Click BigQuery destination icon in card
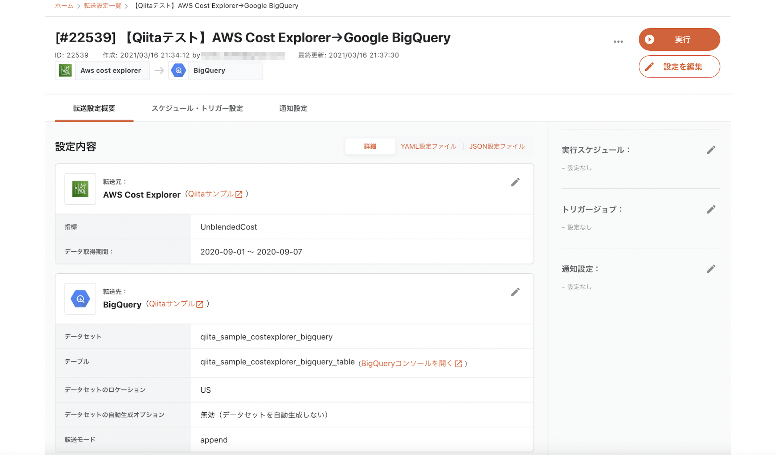 80,298
